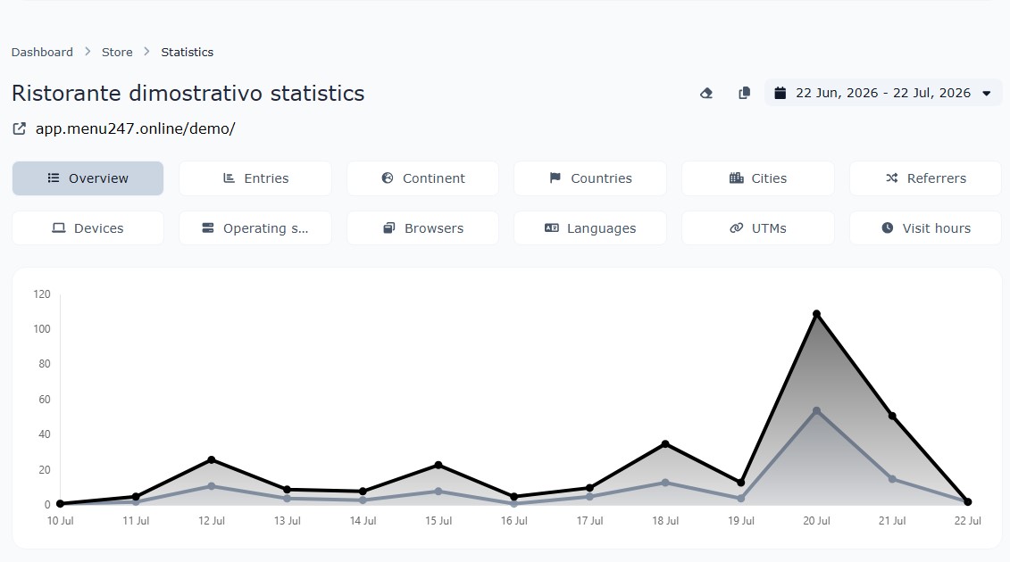Click the copy icon beside date range
1010x562 pixels.
click(x=744, y=94)
